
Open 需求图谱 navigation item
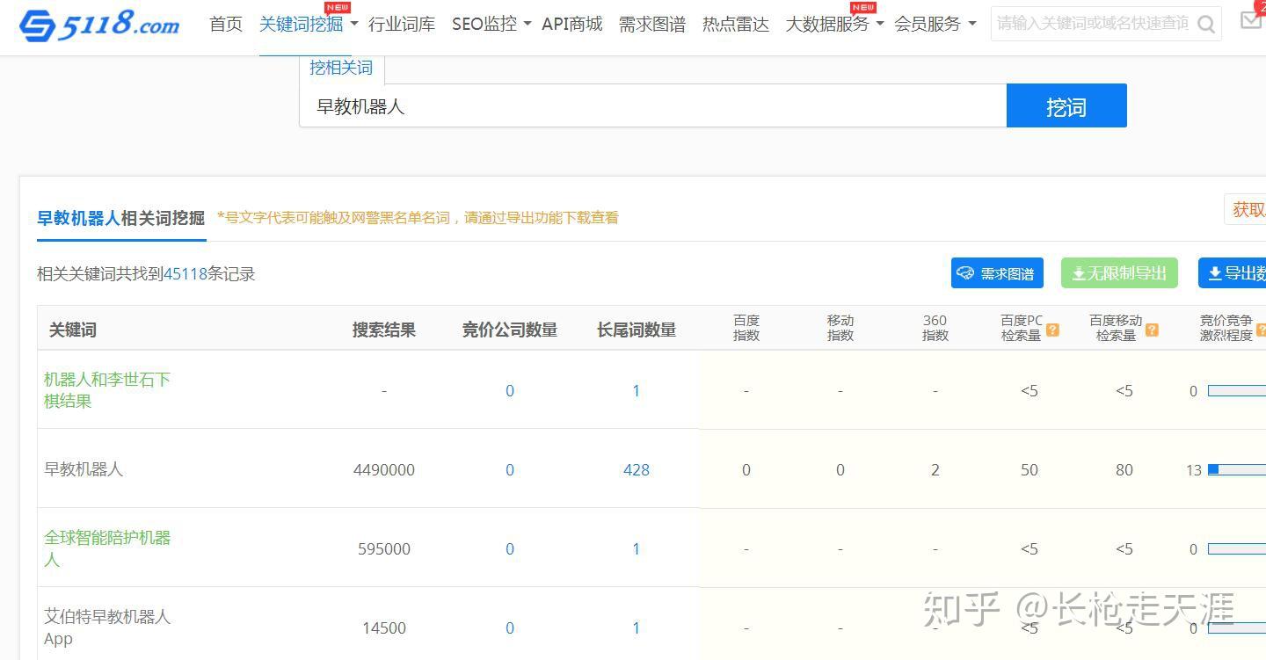652,25
